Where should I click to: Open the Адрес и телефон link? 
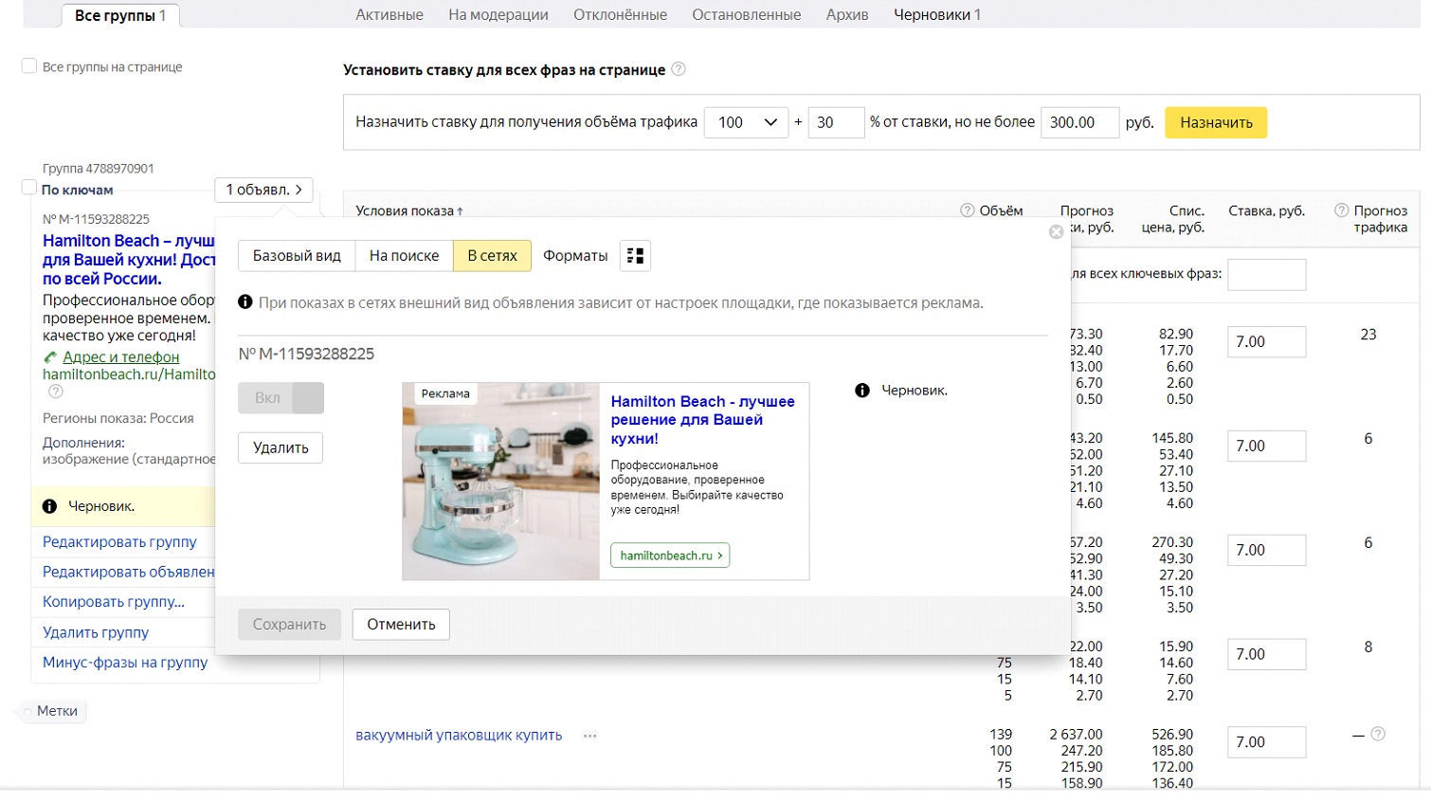pyautogui.click(x=120, y=357)
